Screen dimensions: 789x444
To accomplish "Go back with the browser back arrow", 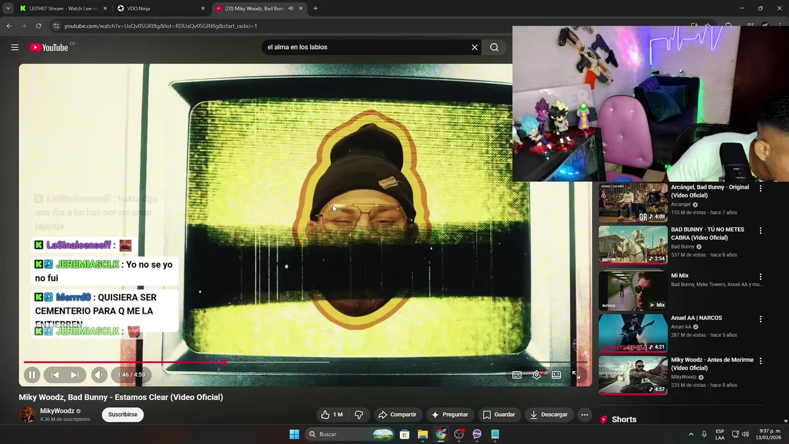I will click(x=9, y=26).
